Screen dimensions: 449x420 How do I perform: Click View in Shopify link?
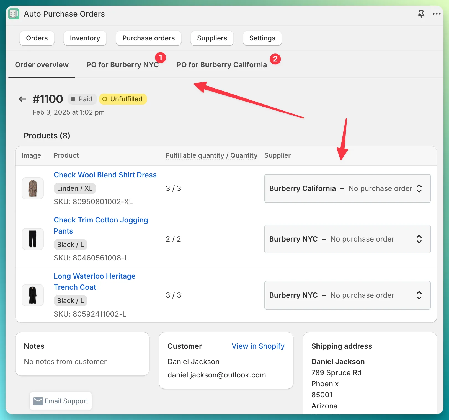[258, 346]
